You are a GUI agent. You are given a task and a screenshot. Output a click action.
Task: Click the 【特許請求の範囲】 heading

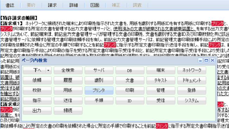click(x=19, y=18)
